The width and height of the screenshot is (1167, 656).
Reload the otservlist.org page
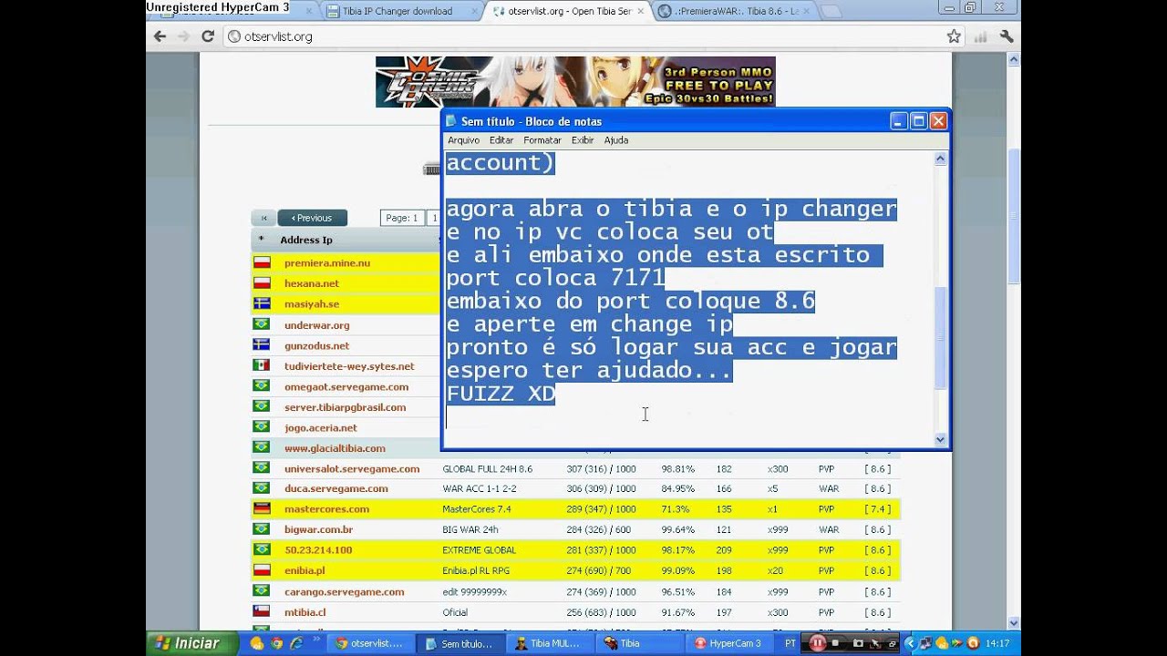pos(208,36)
